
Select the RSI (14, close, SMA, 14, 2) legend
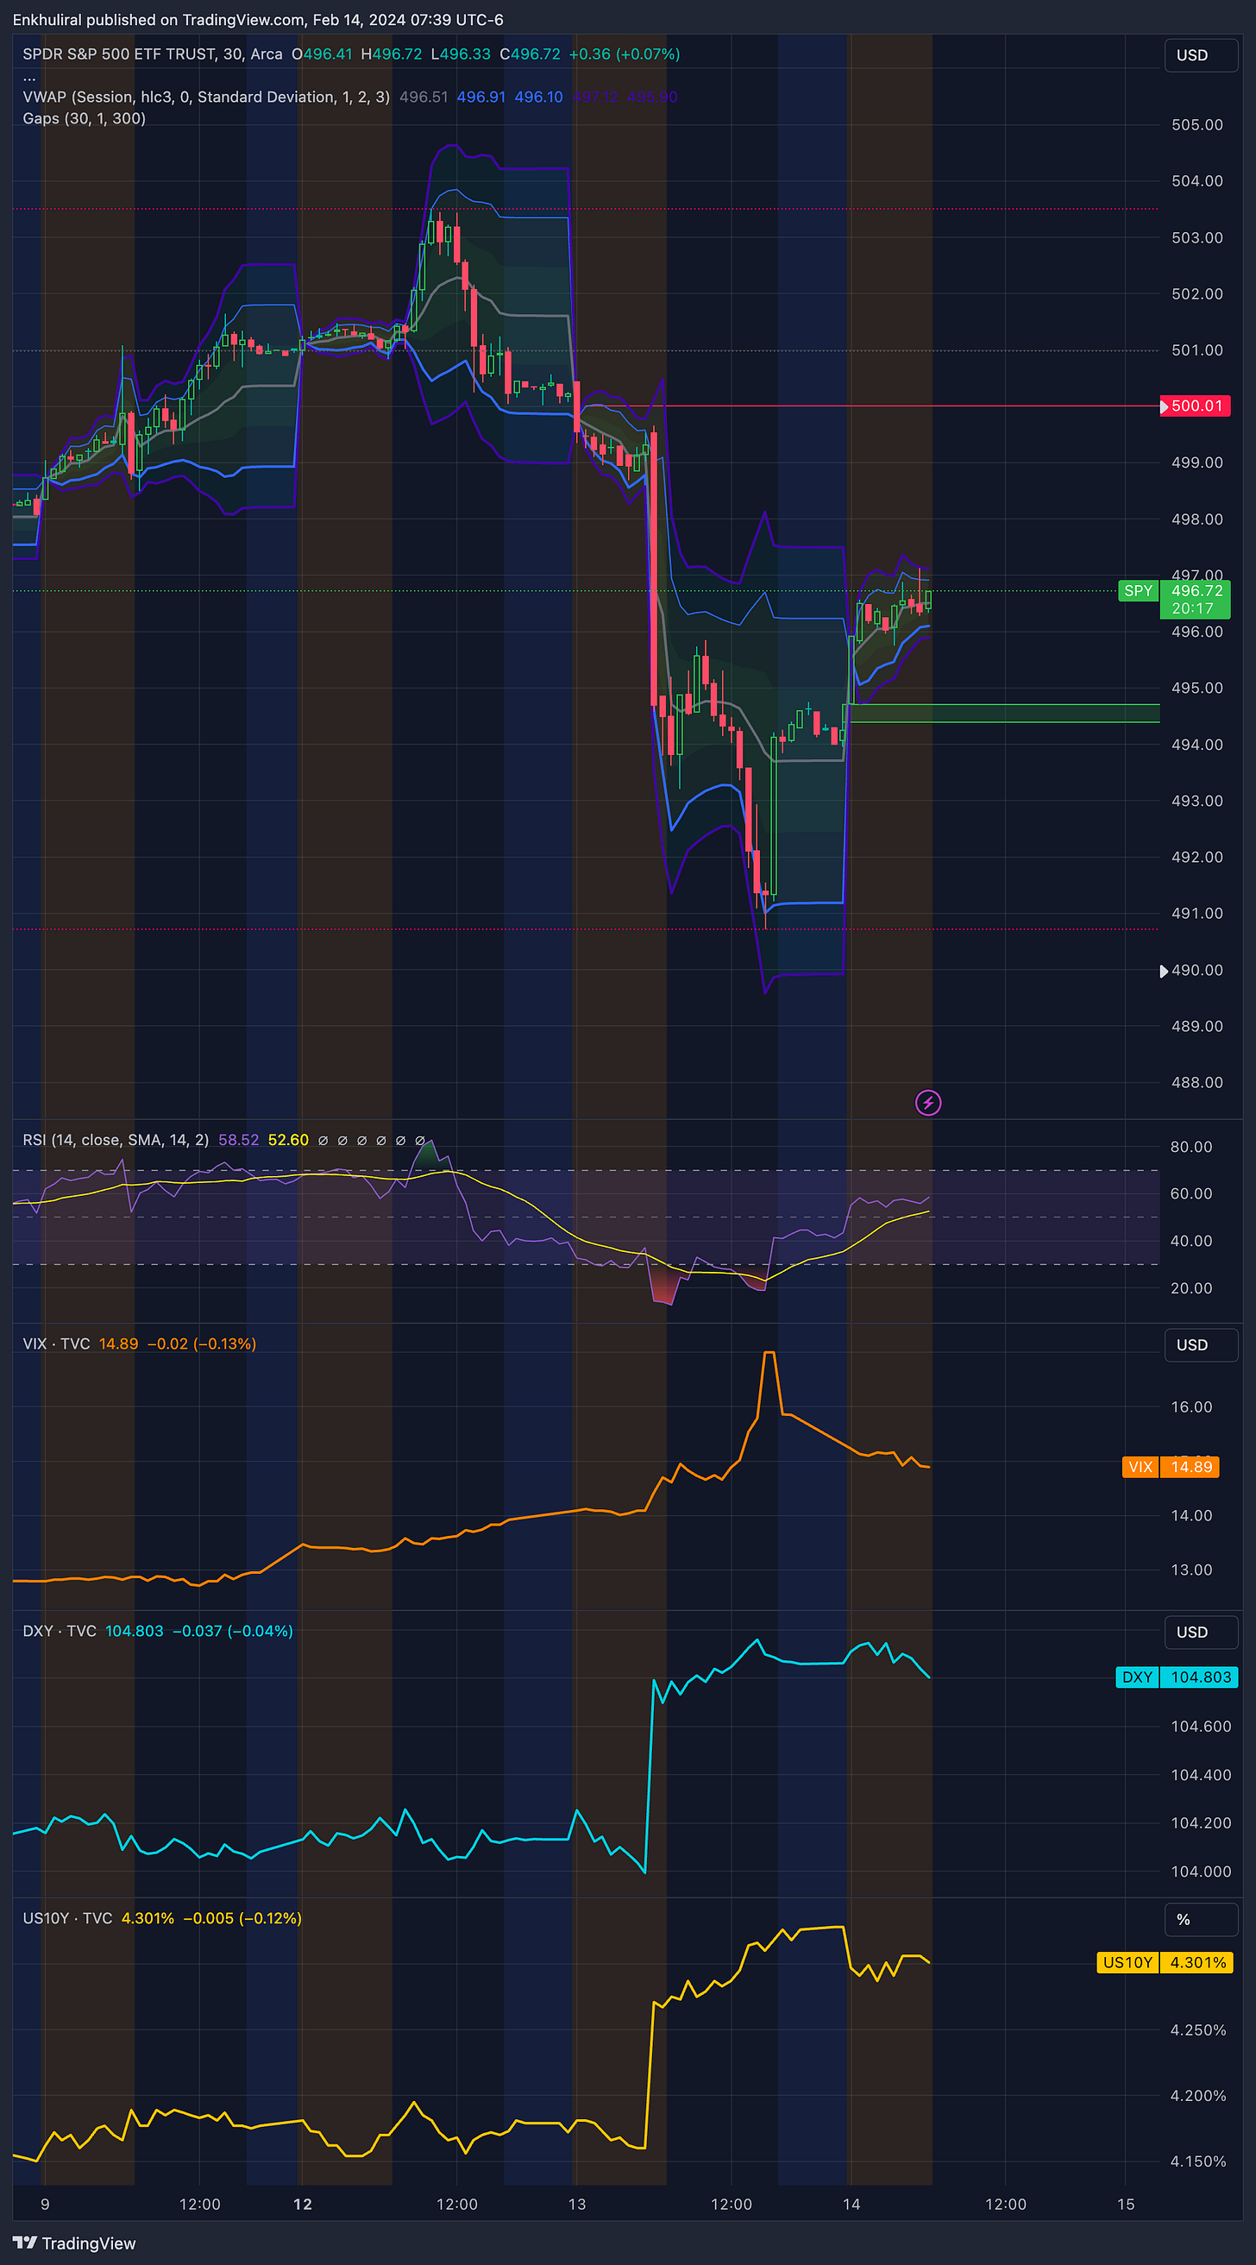(115, 1141)
